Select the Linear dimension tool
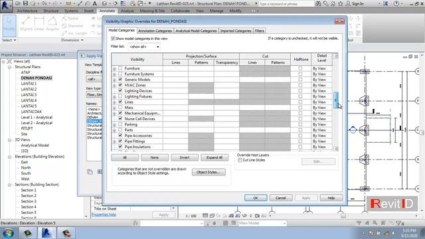The width and height of the screenshot is (425, 239). click(39, 23)
